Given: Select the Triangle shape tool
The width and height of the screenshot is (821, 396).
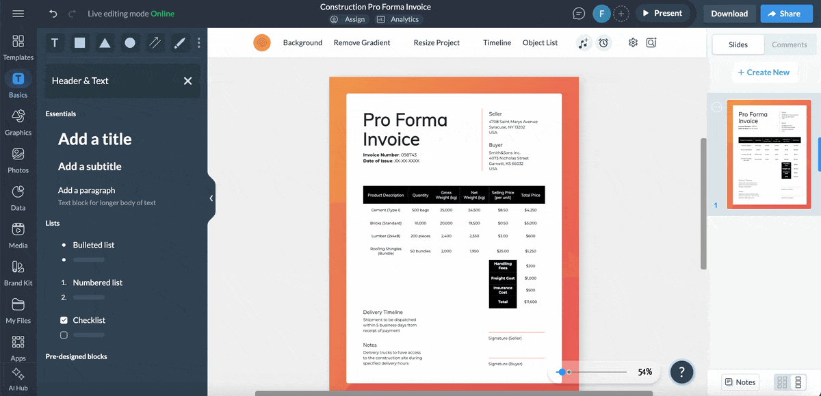Looking at the screenshot, I should pos(104,42).
